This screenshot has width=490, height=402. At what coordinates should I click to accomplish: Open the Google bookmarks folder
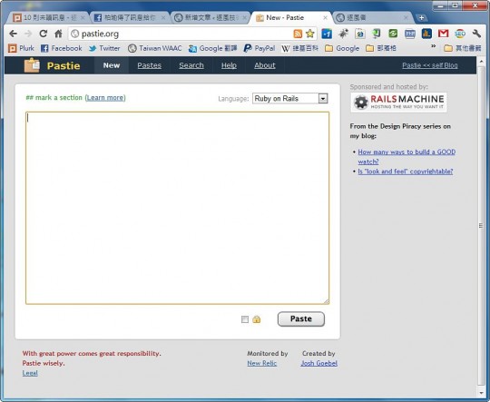(342, 48)
